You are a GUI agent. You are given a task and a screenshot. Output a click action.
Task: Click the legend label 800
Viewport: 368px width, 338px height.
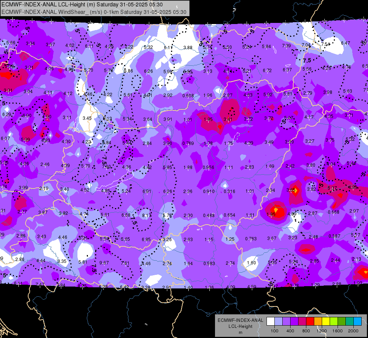pyautogui.click(x=306, y=331)
